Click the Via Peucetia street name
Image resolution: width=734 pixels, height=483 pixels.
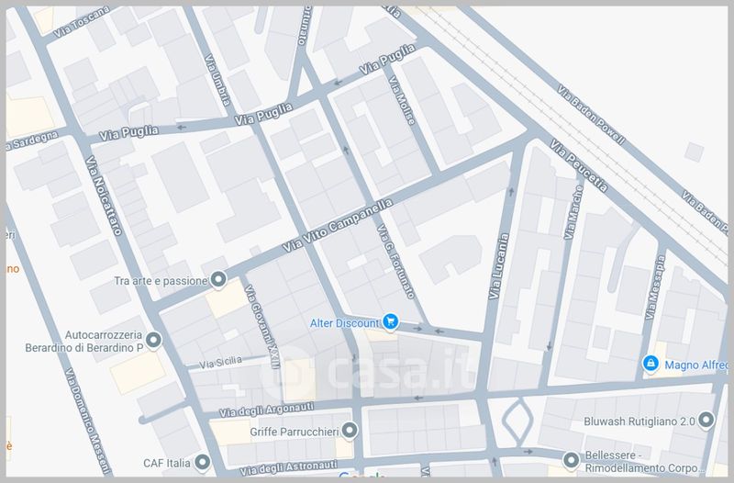click(578, 166)
